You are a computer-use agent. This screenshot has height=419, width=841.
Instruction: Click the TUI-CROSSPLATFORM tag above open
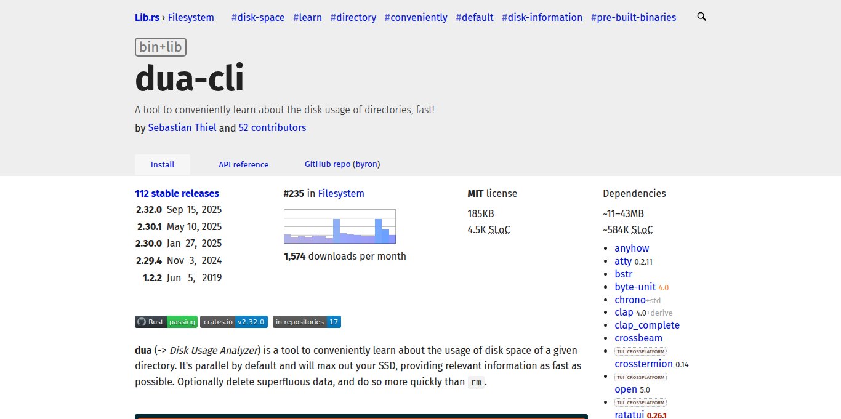tap(640, 377)
